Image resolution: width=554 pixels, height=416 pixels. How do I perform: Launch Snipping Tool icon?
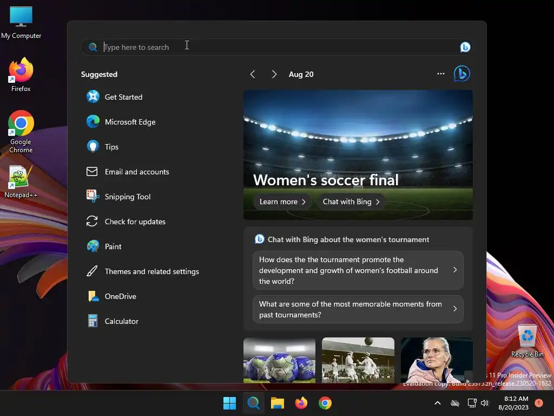pos(93,196)
